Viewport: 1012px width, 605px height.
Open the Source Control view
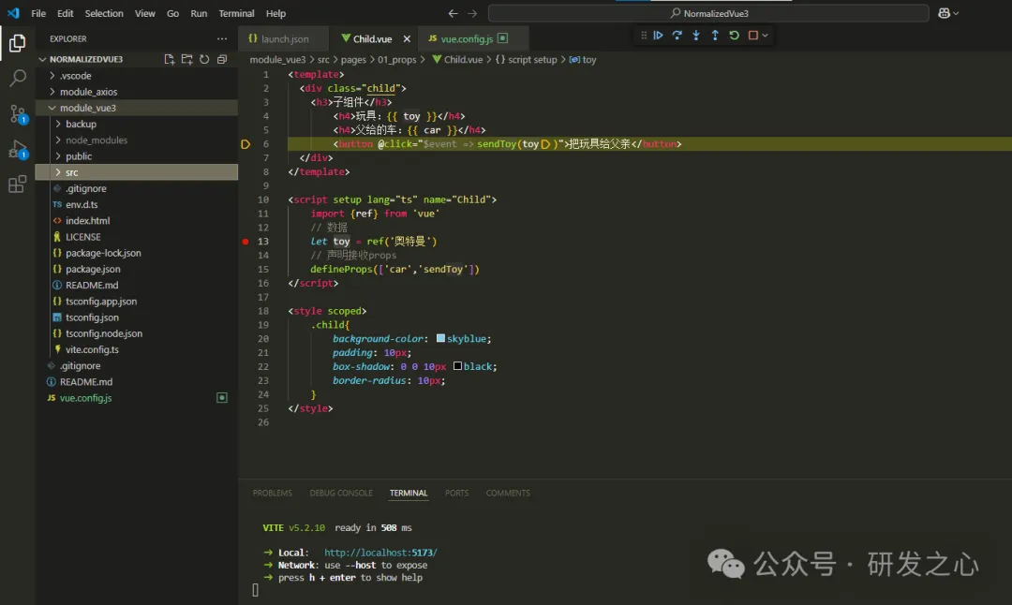(17, 114)
